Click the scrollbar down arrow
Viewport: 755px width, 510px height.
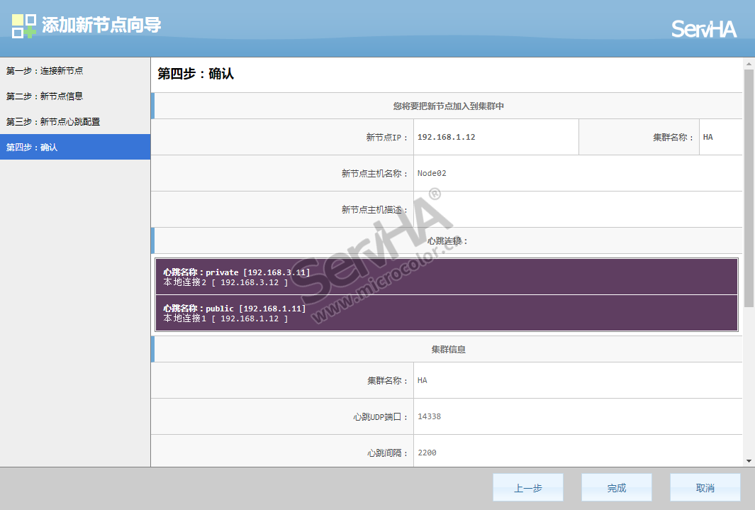click(x=749, y=460)
